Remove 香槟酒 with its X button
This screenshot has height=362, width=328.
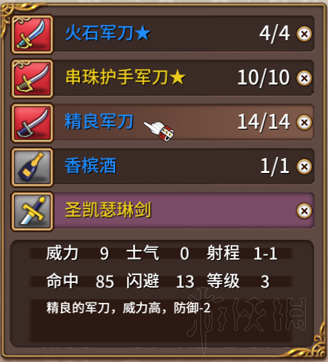[x=305, y=167]
